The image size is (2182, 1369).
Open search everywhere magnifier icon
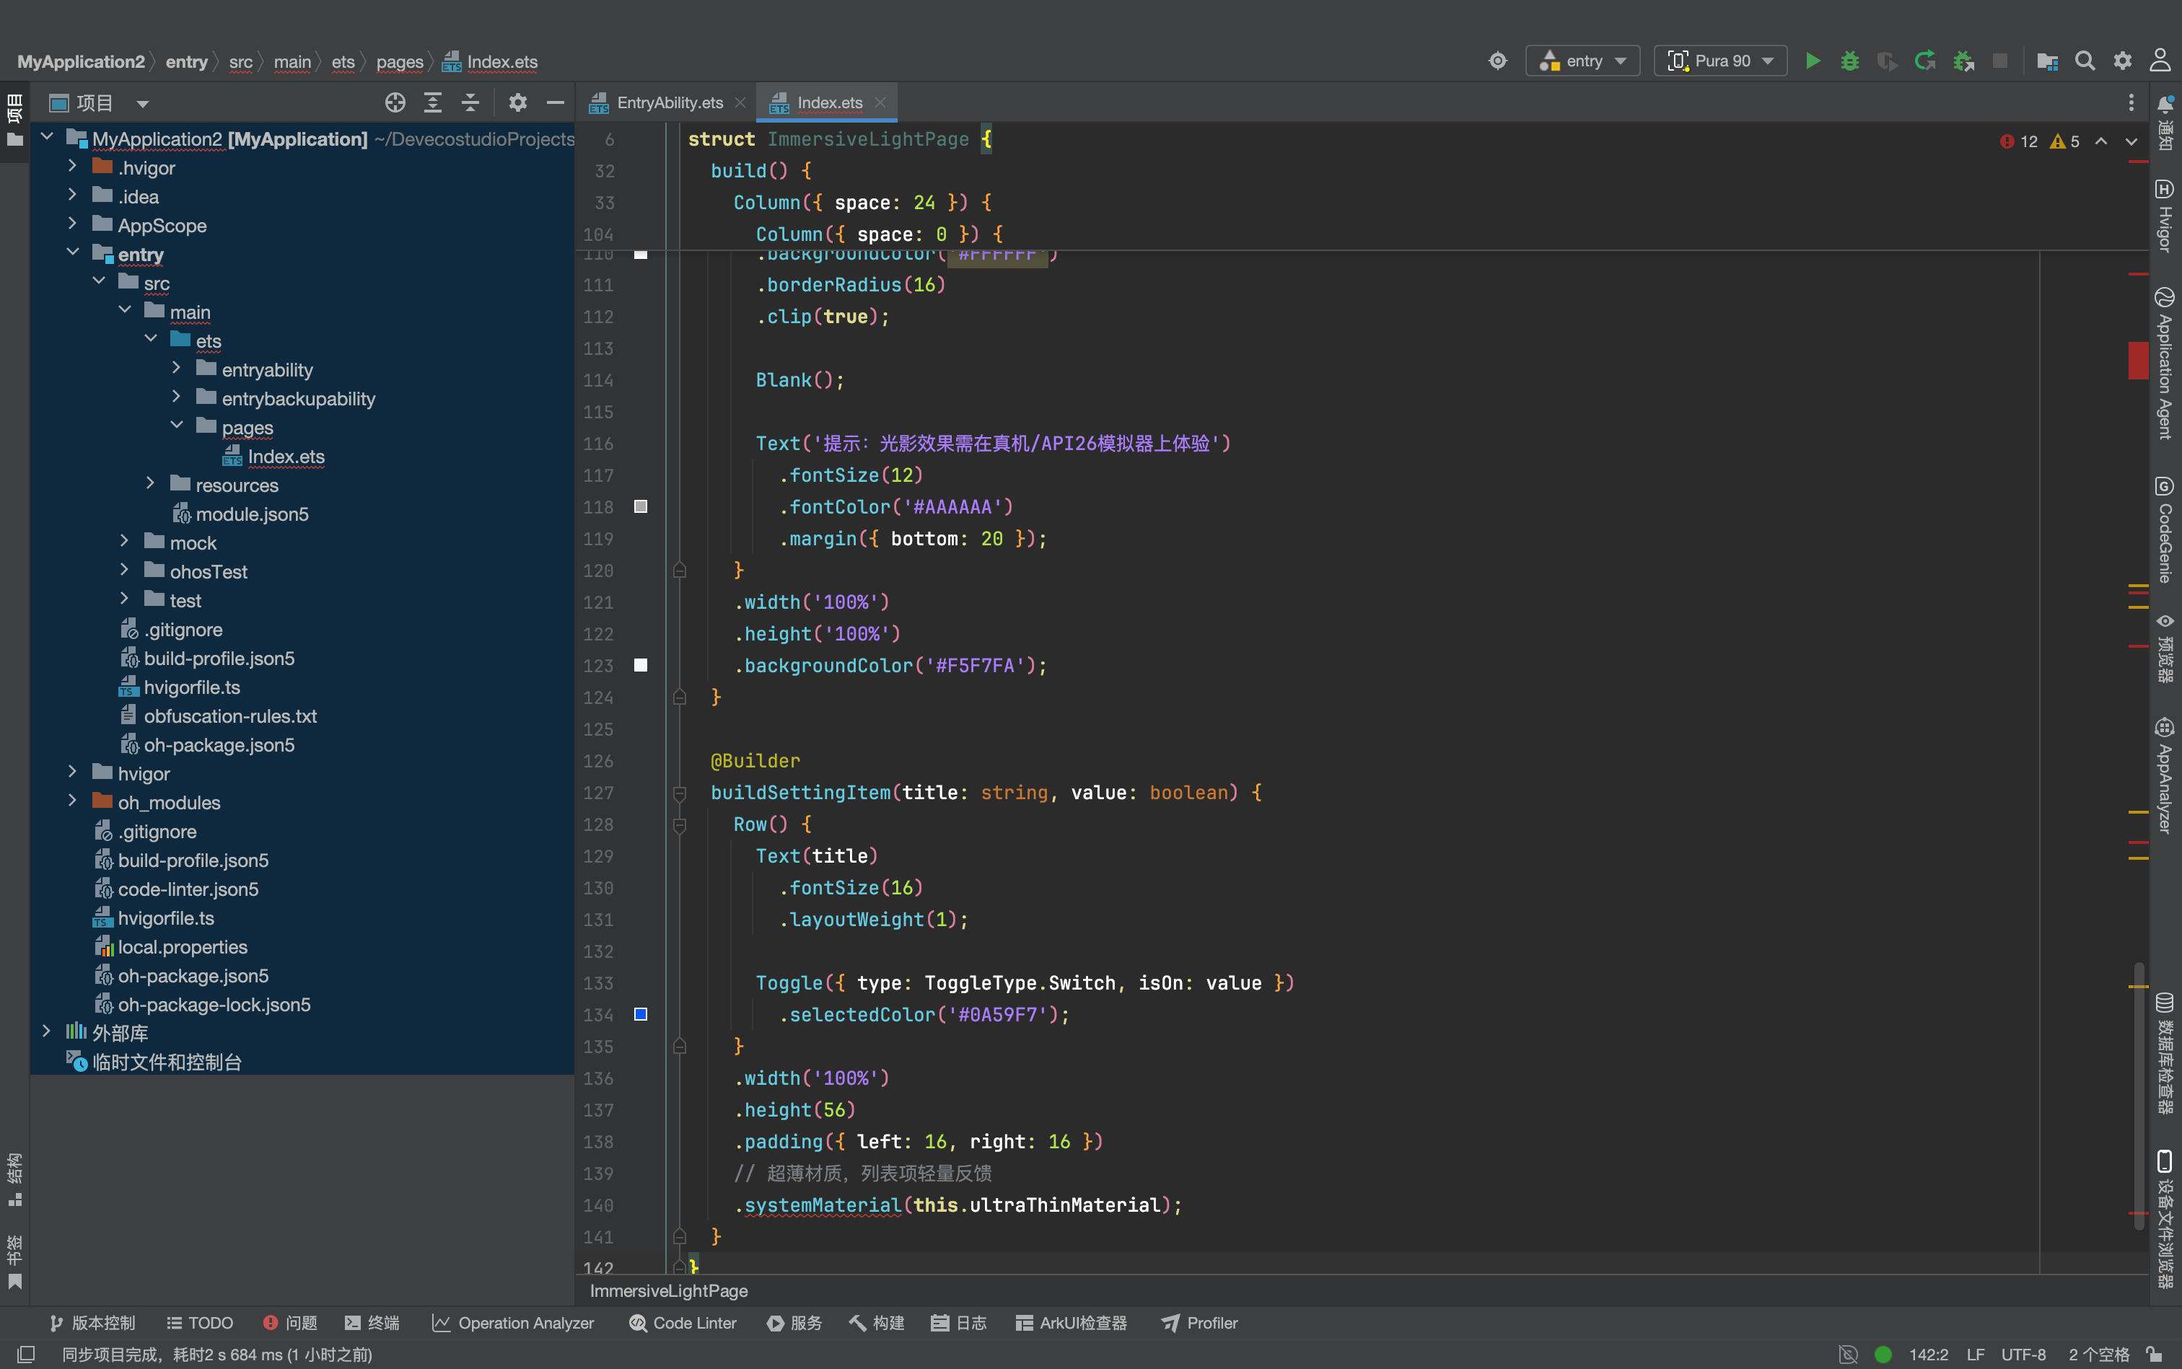click(x=2085, y=61)
